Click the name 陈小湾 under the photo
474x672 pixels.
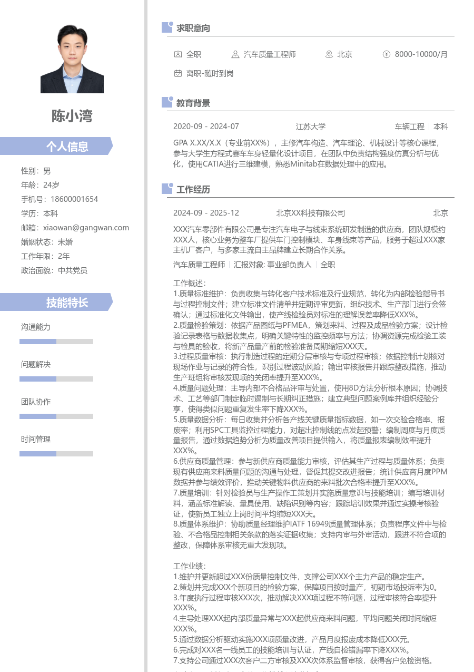pos(72,116)
